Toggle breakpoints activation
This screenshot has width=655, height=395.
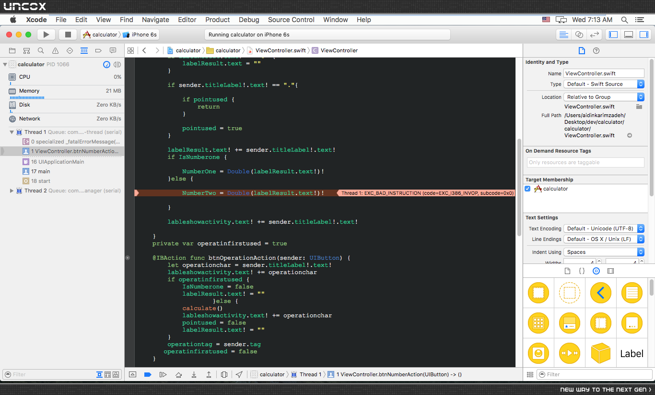[148, 374]
